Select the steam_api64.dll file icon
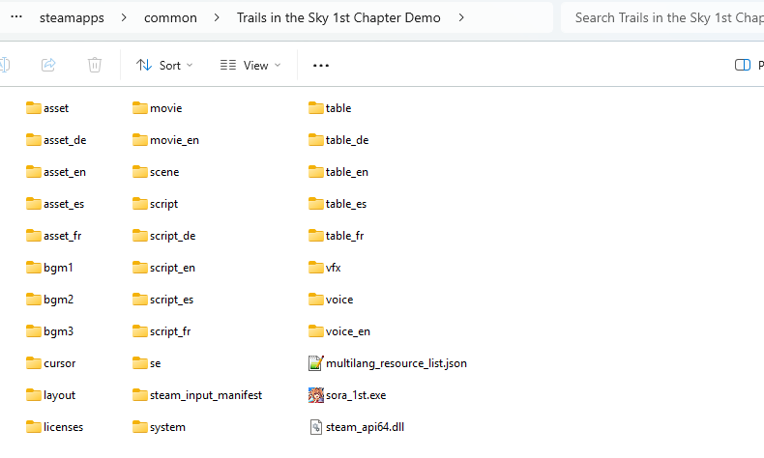This screenshot has height=458, width=764. click(x=315, y=427)
